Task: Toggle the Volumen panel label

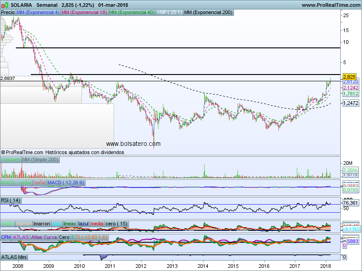Action: click(11, 160)
